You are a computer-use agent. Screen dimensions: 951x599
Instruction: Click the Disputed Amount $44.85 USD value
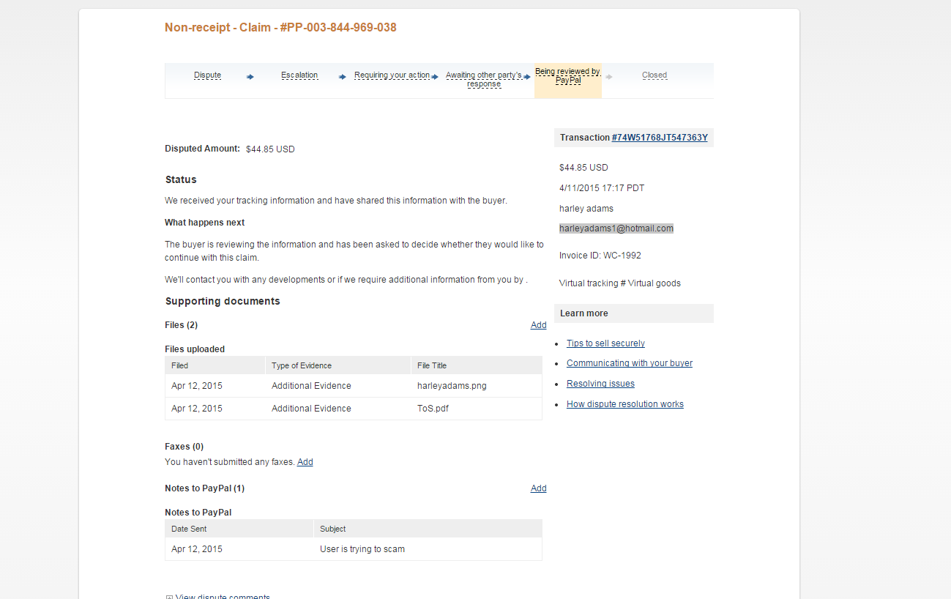coord(270,149)
